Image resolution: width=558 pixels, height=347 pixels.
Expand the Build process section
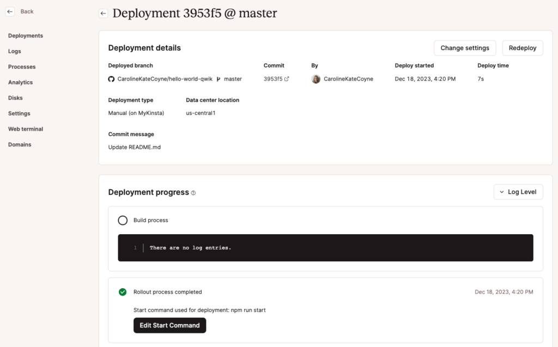click(x=151, y=221)
